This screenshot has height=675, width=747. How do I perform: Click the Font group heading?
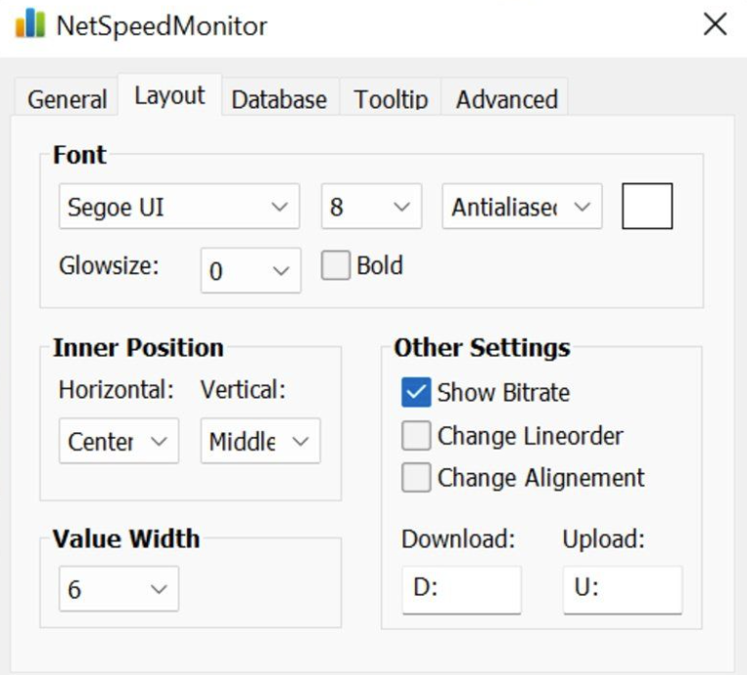[x=79, y=155]
